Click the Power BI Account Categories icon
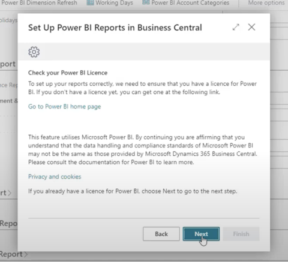The height and width of the screenshot is (262, 288). pos(146,2)
